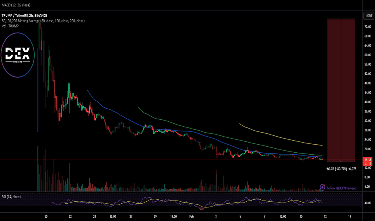Click the 8.00 price axis label
Viewport: 375px width, 221px height.
(x=367, y=177)
